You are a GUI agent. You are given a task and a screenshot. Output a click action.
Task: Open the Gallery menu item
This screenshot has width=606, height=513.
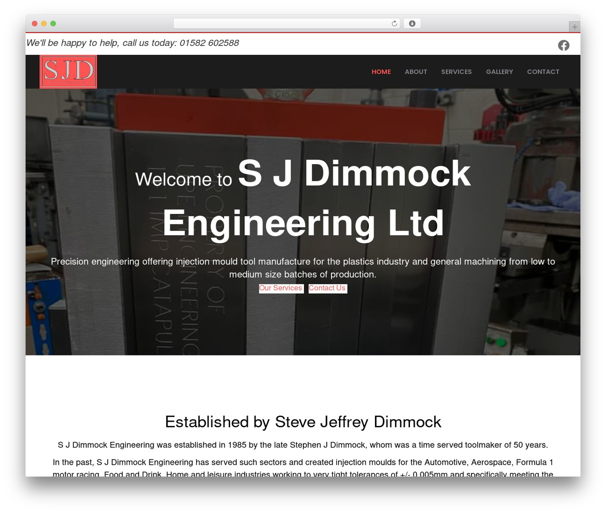499,72
